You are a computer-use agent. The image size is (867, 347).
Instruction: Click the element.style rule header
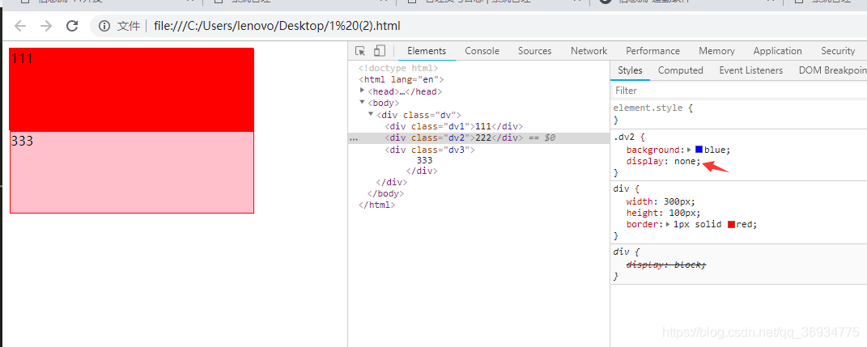point(653,108)
